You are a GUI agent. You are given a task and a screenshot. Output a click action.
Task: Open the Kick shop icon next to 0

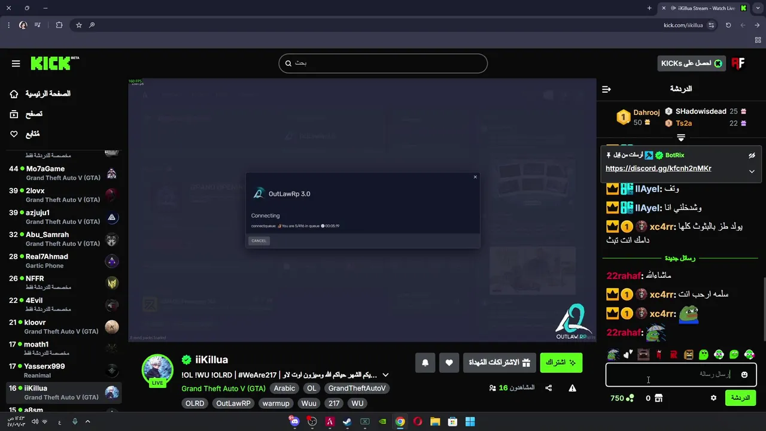pos(658,398)
